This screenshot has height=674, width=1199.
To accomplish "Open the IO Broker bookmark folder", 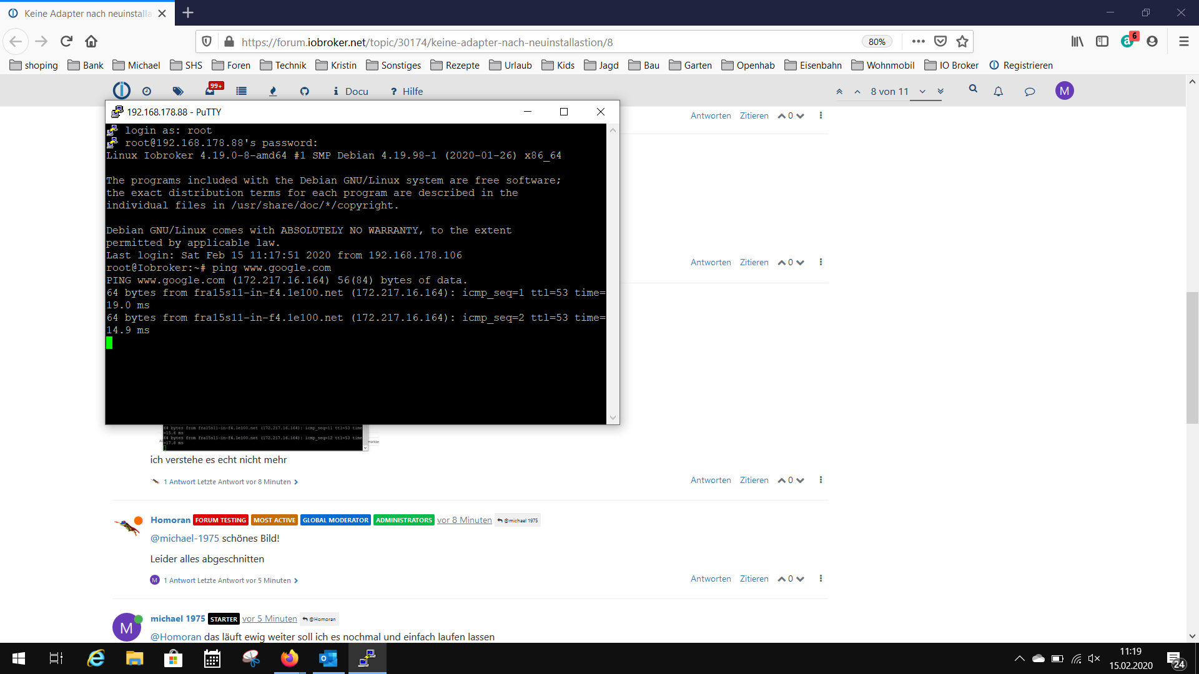I will 951,66.
